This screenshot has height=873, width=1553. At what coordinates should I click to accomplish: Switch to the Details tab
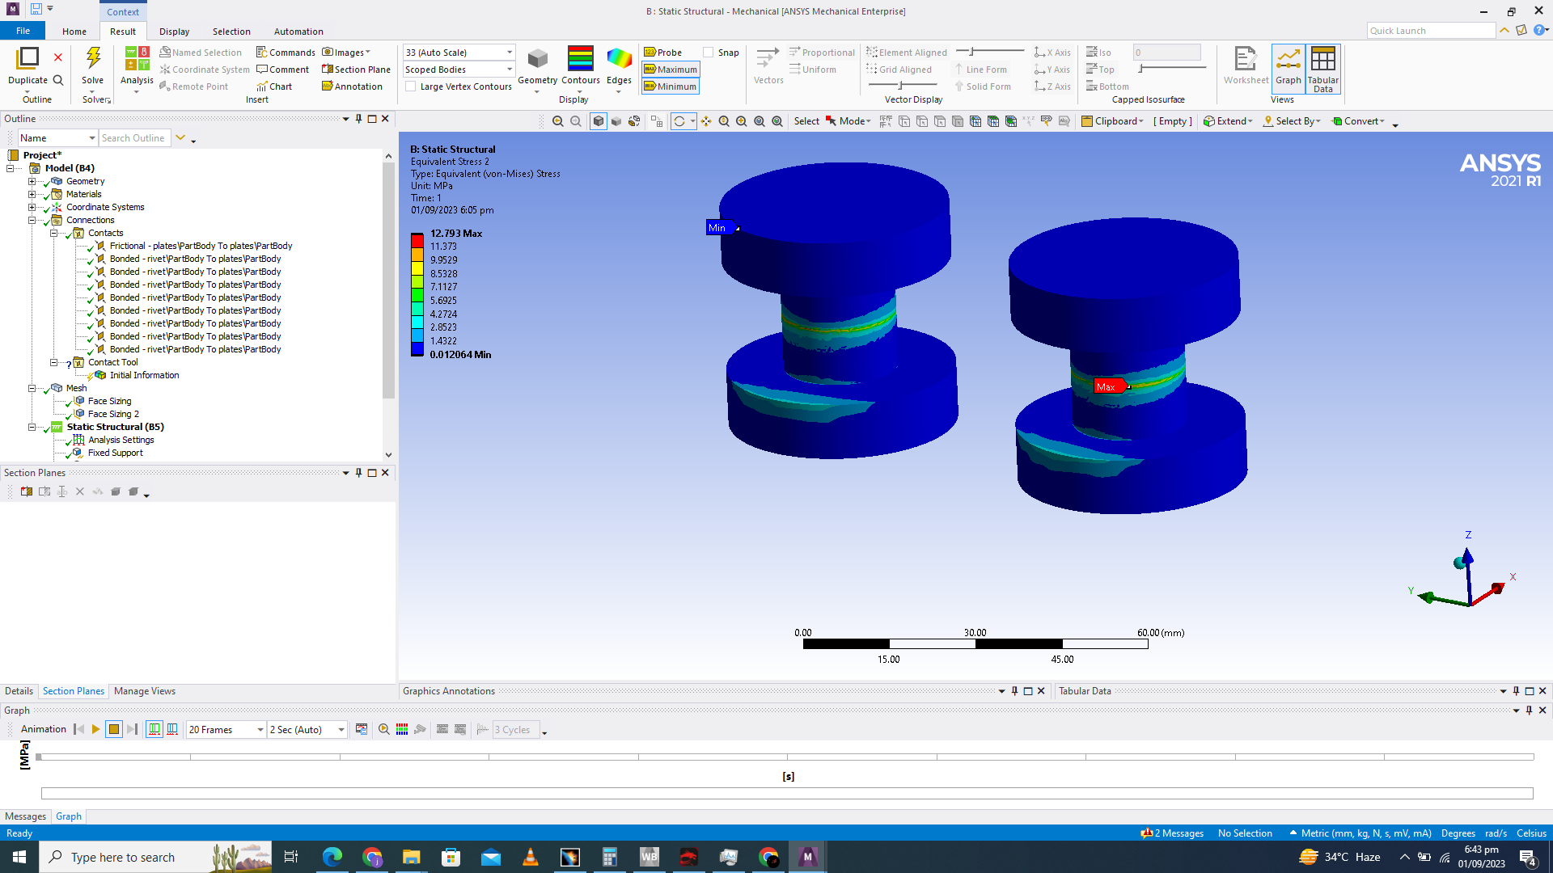[x=19, y=691]
